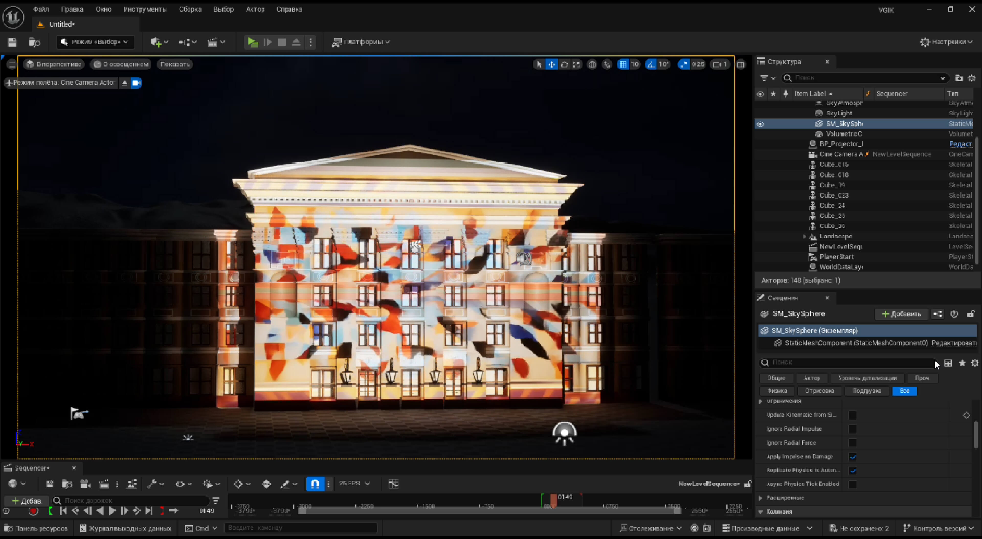Select the SkyLight actor in the outliner

[839, 113]
